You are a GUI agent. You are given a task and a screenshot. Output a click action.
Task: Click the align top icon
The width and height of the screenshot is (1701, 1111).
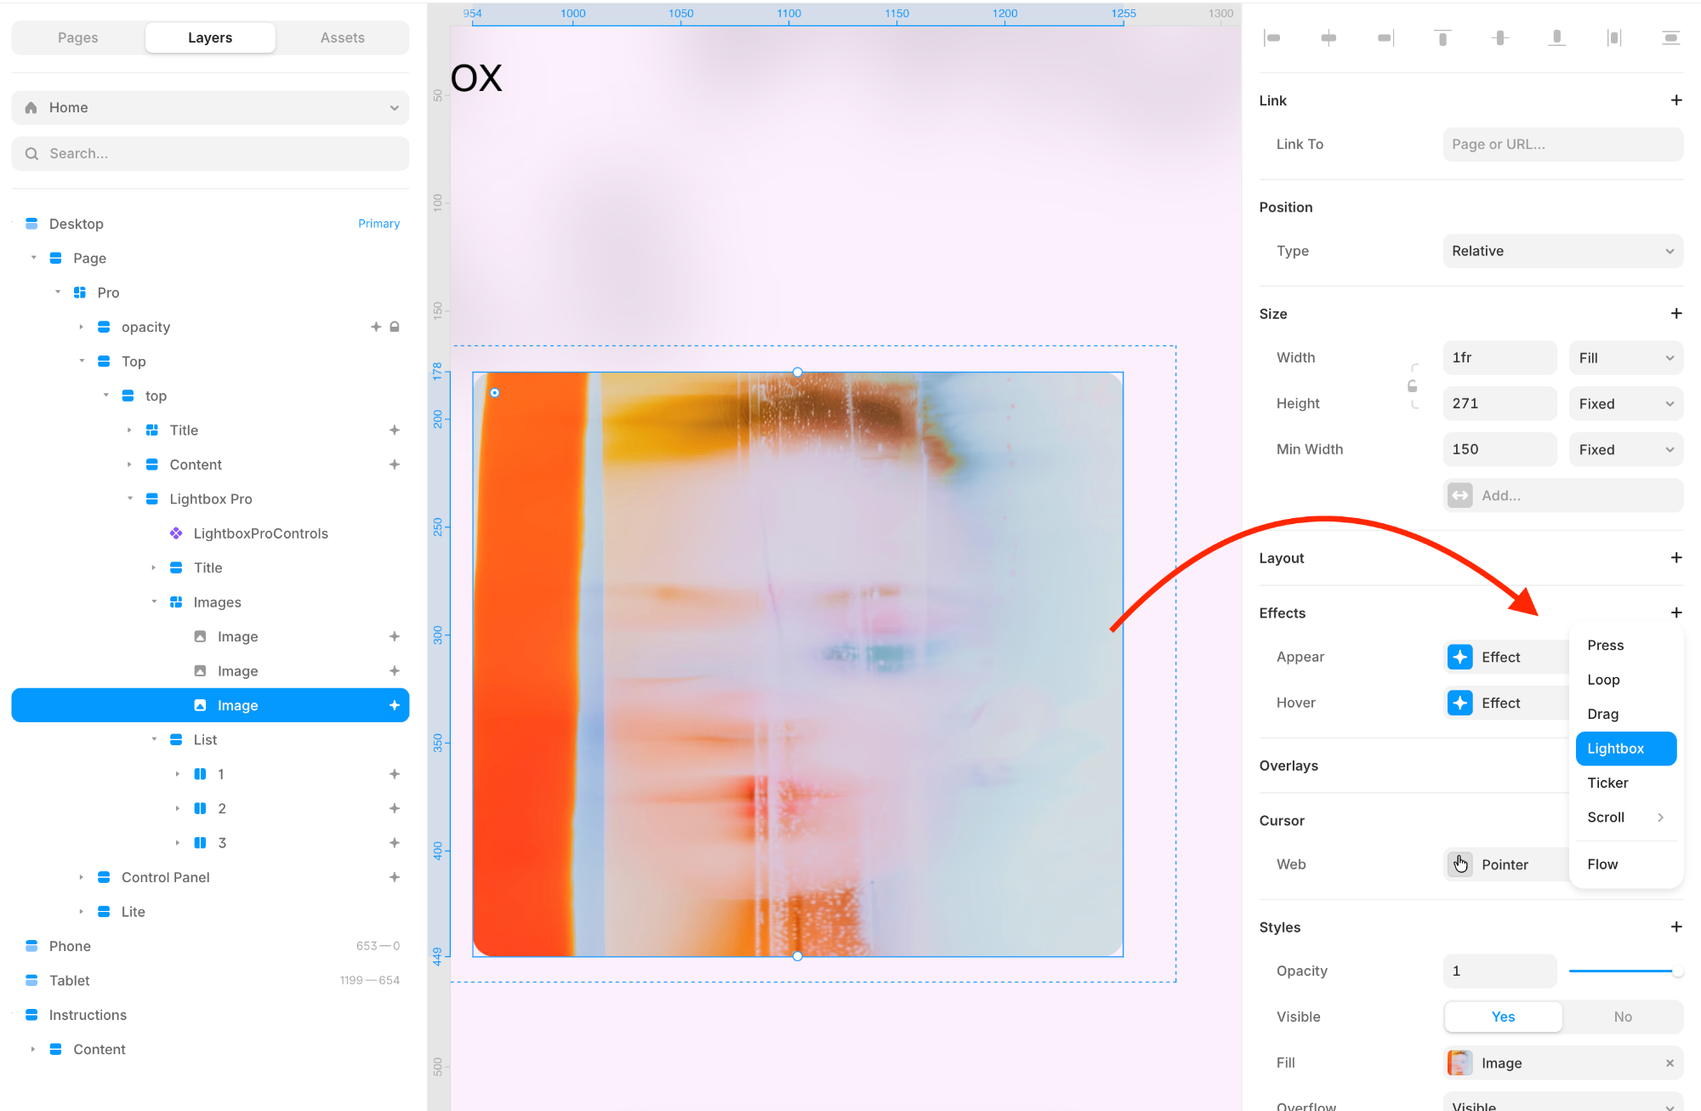click(x=1442, y=37)
